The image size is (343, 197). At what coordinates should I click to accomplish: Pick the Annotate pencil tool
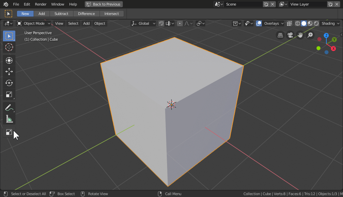pyautogui.click(x=9, y=108)
